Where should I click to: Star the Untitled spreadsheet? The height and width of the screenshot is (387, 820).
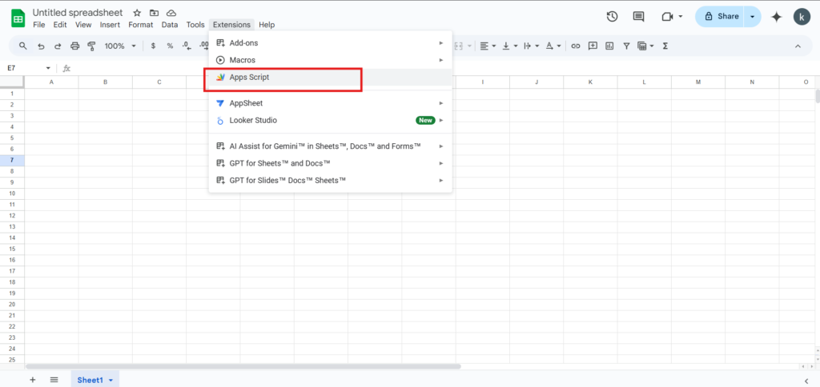pos(137,13)
